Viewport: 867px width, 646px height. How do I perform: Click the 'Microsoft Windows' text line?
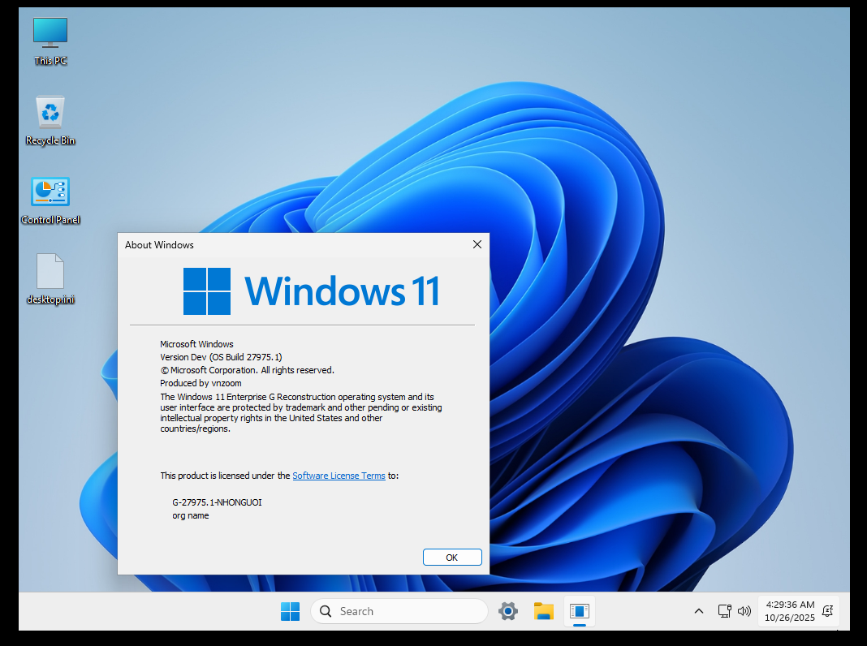tap(196, 344)
